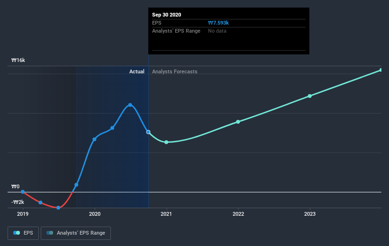Viewport: 389px width, 246px height.
Task: Toggle the Analysts' EPS Range legend
Action: (x=76, y=233)
